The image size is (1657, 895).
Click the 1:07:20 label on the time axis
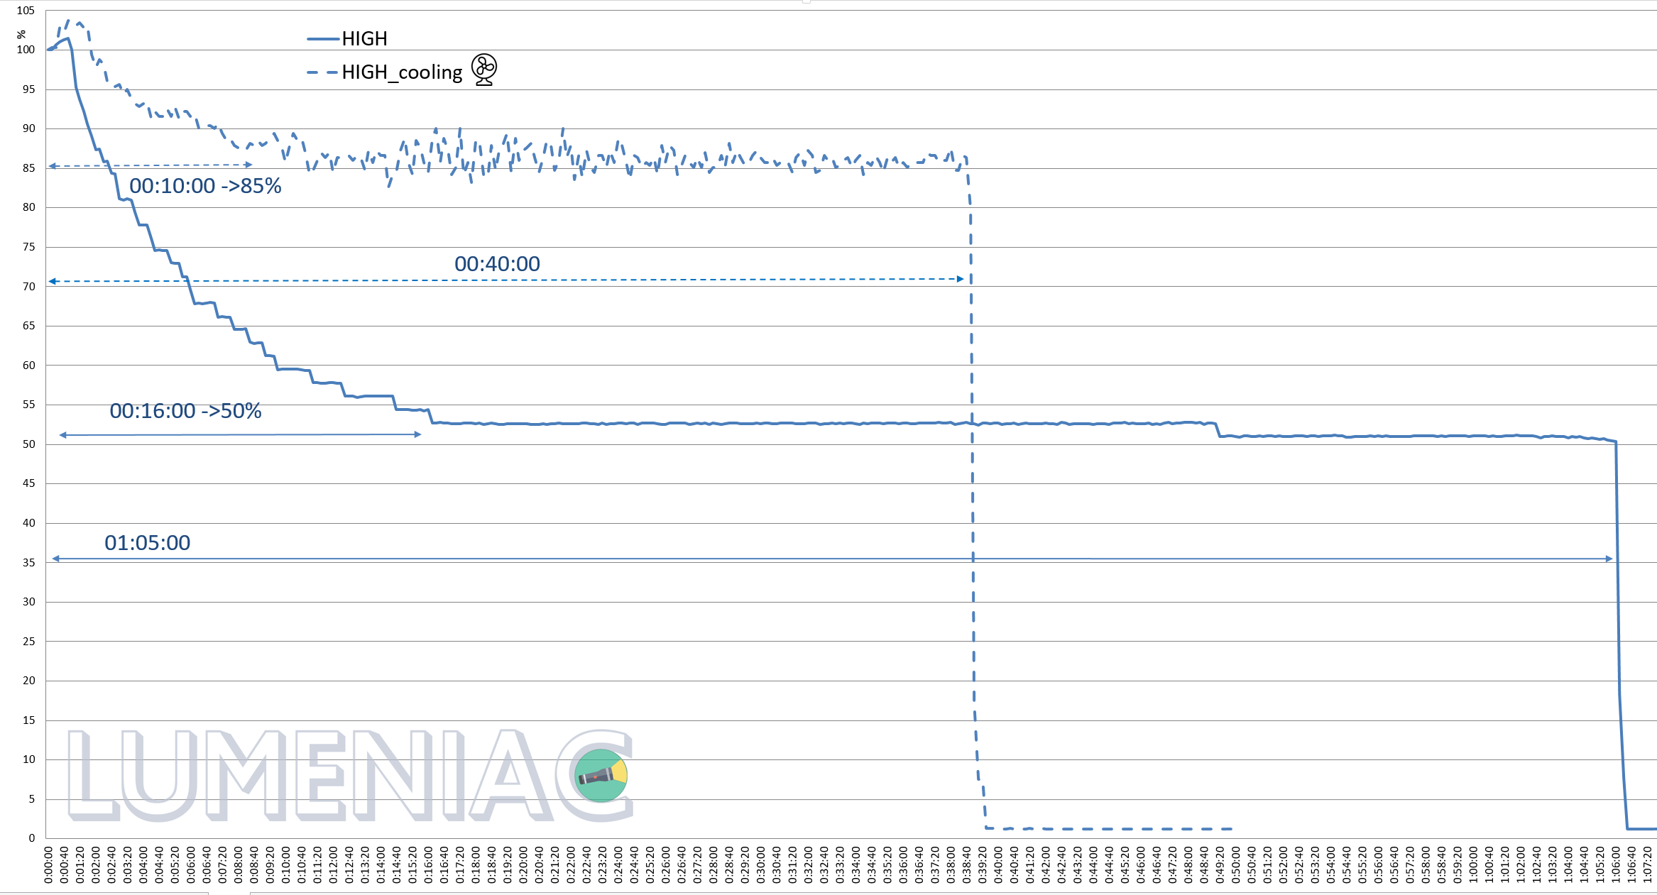click(1647, 864)
